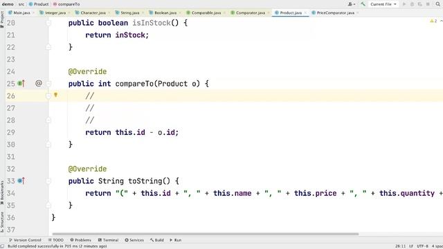Click the horizontal editor scrollbar
The width and height of the screenshot is (443, 249).
(x=206, y=234)
